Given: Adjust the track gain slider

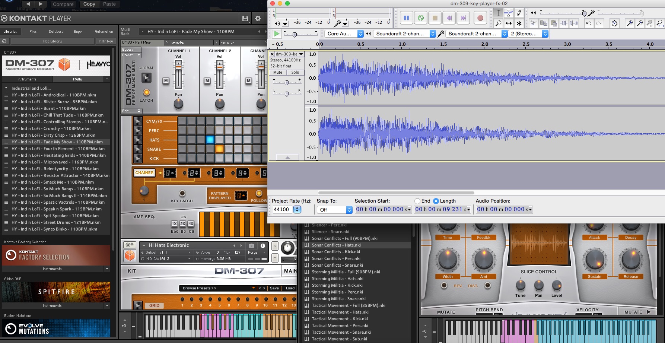Looking at the screenshot, I should [x=287, y=82].
